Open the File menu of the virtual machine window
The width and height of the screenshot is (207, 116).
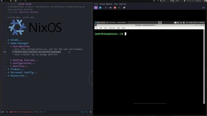tap(96, 4)
